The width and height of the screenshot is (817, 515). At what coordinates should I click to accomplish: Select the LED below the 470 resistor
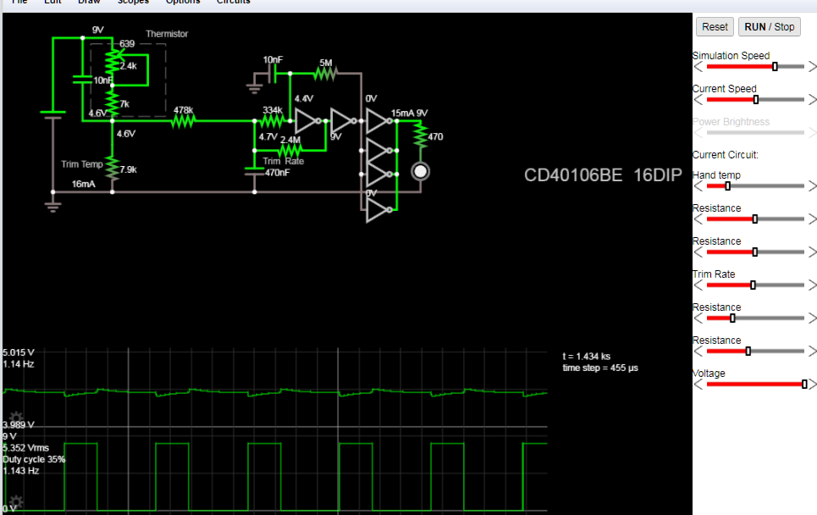point(421,171)
